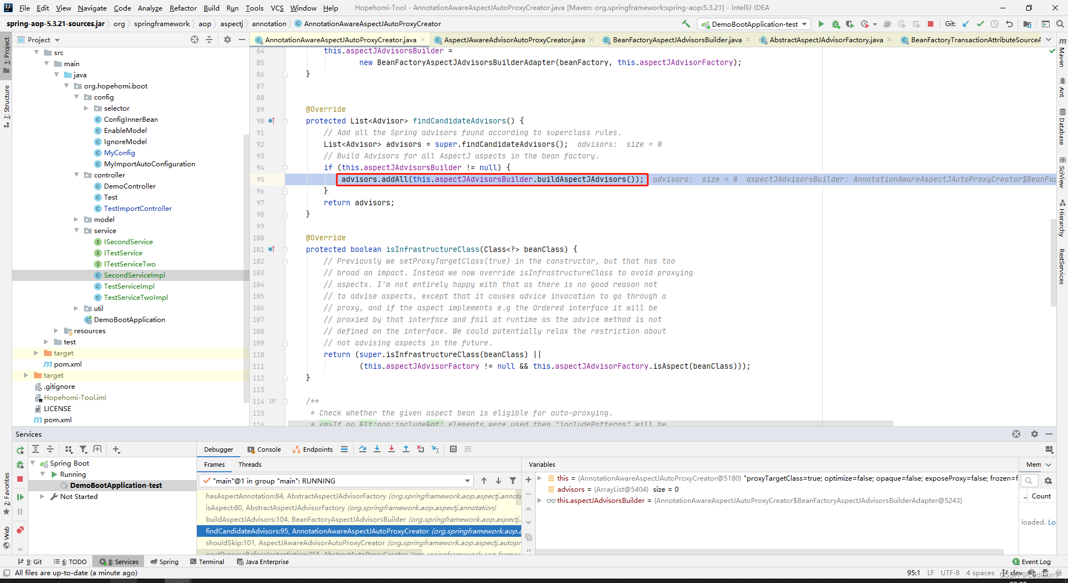
Task: Resume program in the Services sidebar
Action: tap(20, 497)
